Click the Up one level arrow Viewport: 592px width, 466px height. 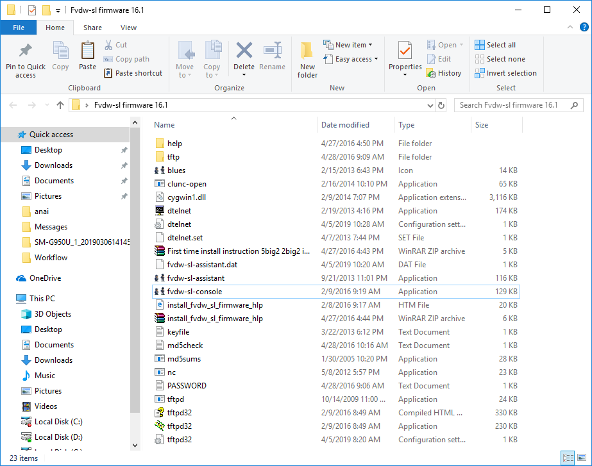60,105
